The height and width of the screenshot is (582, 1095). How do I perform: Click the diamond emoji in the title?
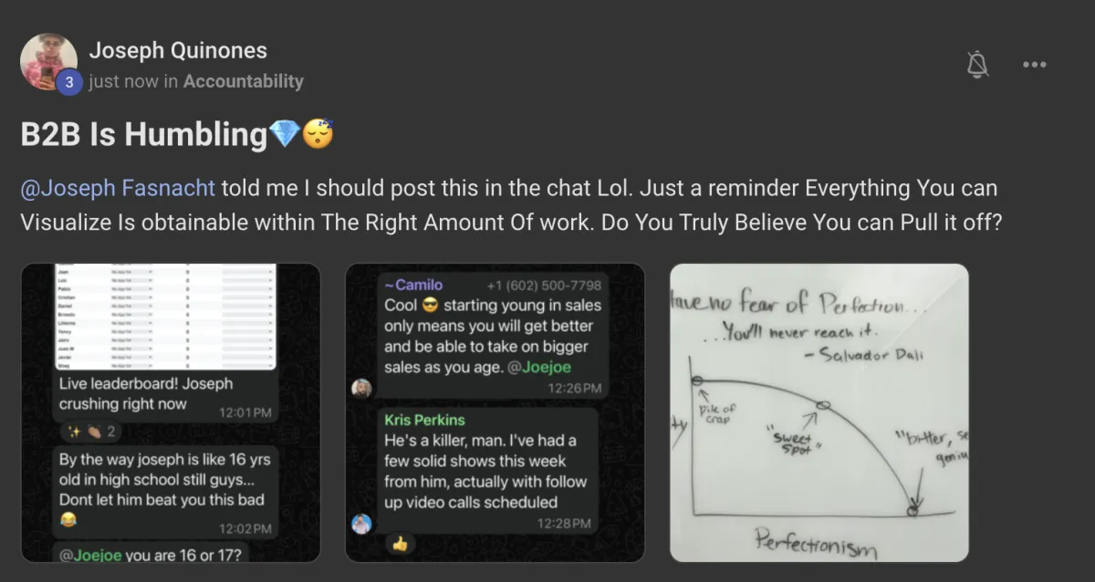[x=284, y=135]
